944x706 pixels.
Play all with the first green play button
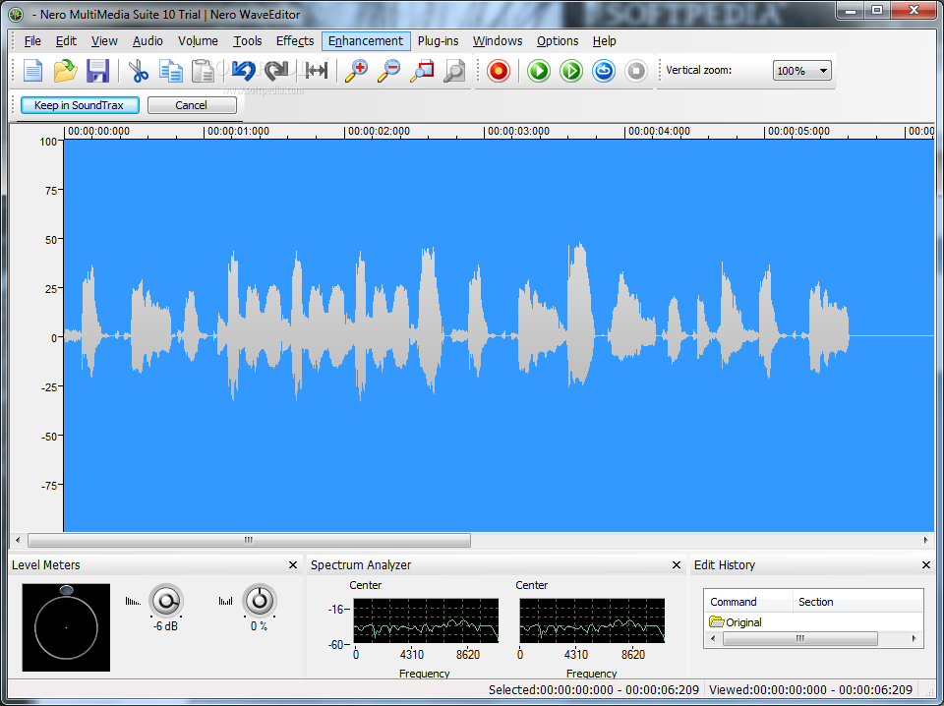(539, 71)
